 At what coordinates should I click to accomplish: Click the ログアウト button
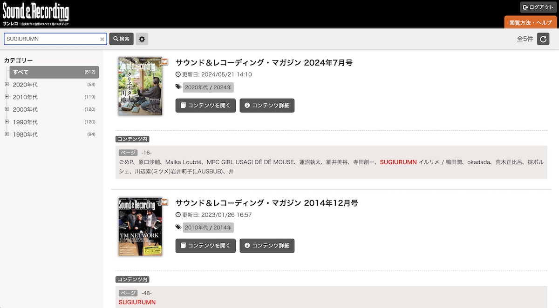538,7
